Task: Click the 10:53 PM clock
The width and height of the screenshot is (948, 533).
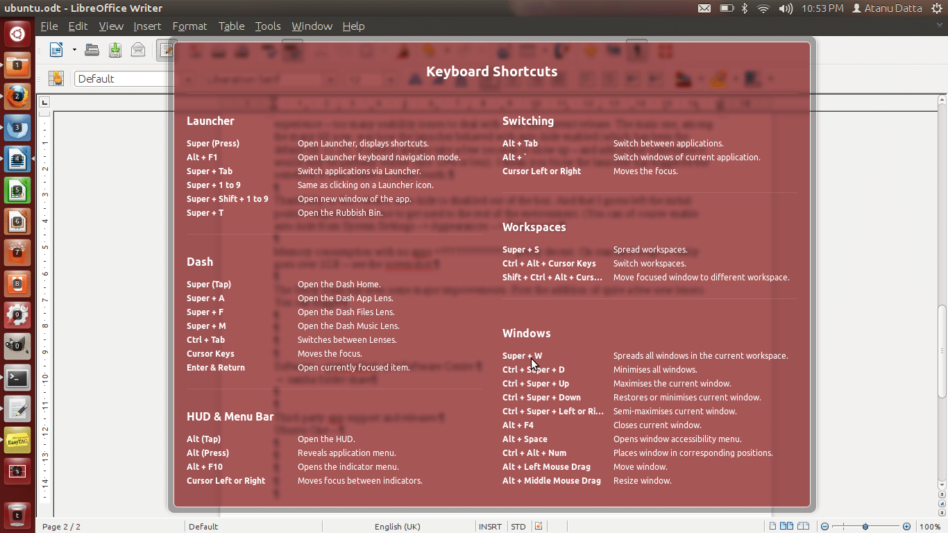Action: [x=822, y=8]
